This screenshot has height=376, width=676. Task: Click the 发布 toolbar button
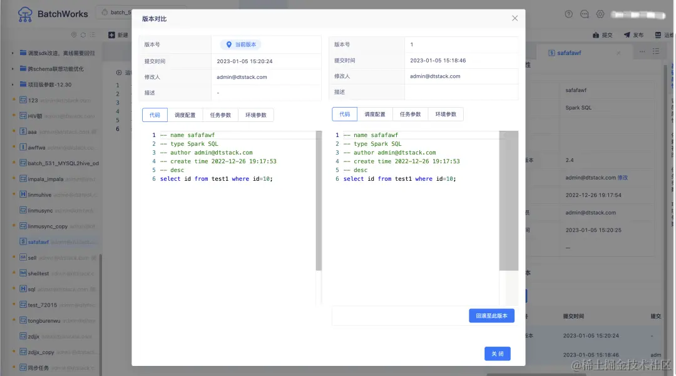pyautogui.click(x=633, y=35)
